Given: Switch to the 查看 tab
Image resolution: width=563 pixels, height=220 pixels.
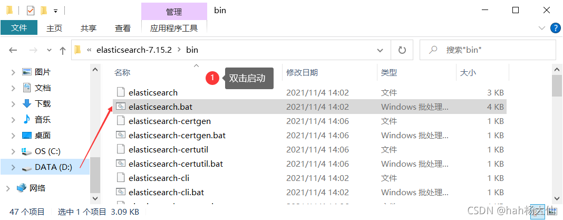Looking at the screenshot, I should [123, 28].
